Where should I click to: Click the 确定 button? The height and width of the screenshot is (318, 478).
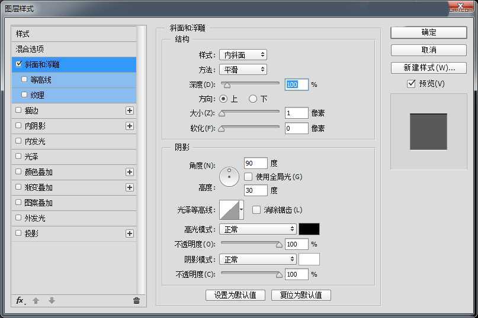(x=429, y=33)
